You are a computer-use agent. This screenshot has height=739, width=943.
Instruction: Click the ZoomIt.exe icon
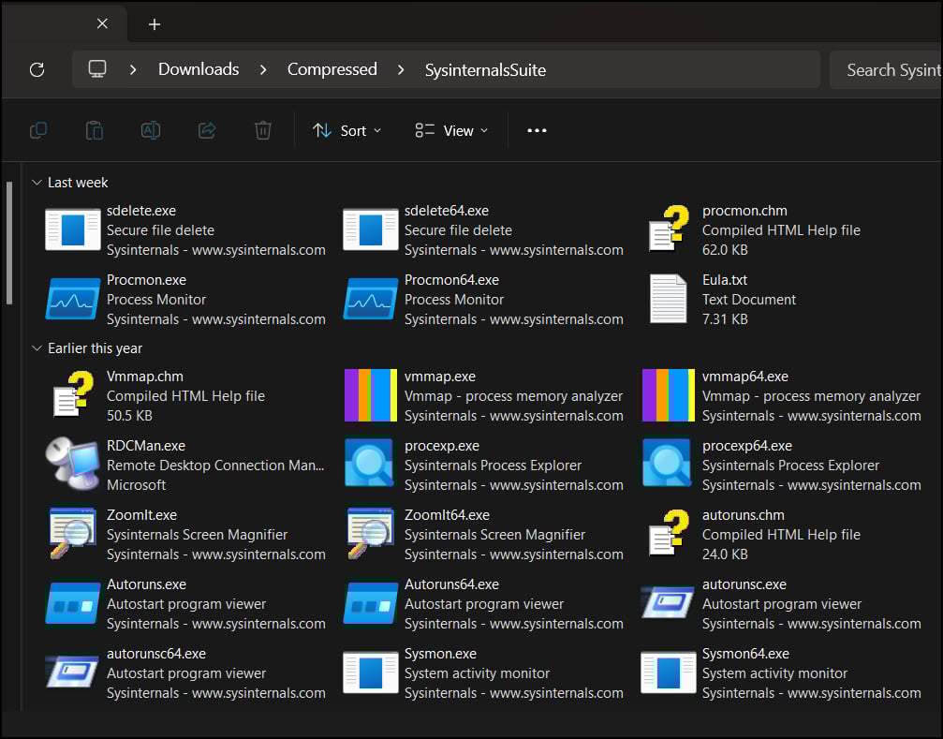click(72, 533)
